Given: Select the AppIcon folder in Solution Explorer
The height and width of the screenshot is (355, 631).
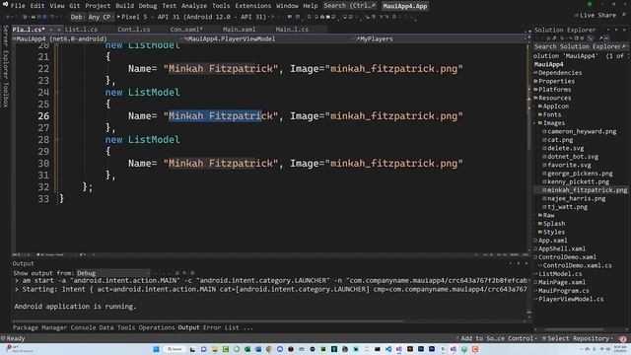Looking at the screenshot, I should (556, 106).
